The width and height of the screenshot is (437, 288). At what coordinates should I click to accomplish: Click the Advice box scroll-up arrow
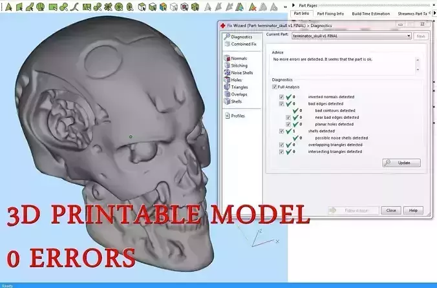(x=418, y=60)
